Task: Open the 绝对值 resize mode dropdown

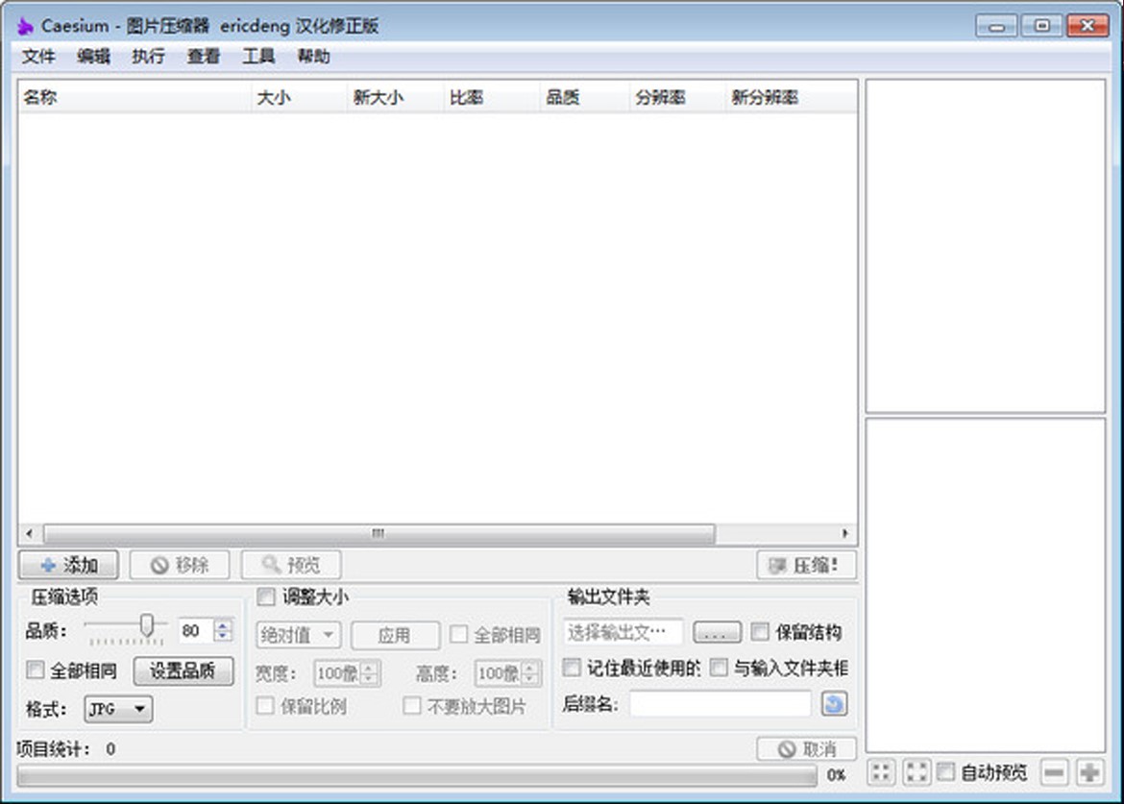Action: pyautogui.click(x=297, y=635)
